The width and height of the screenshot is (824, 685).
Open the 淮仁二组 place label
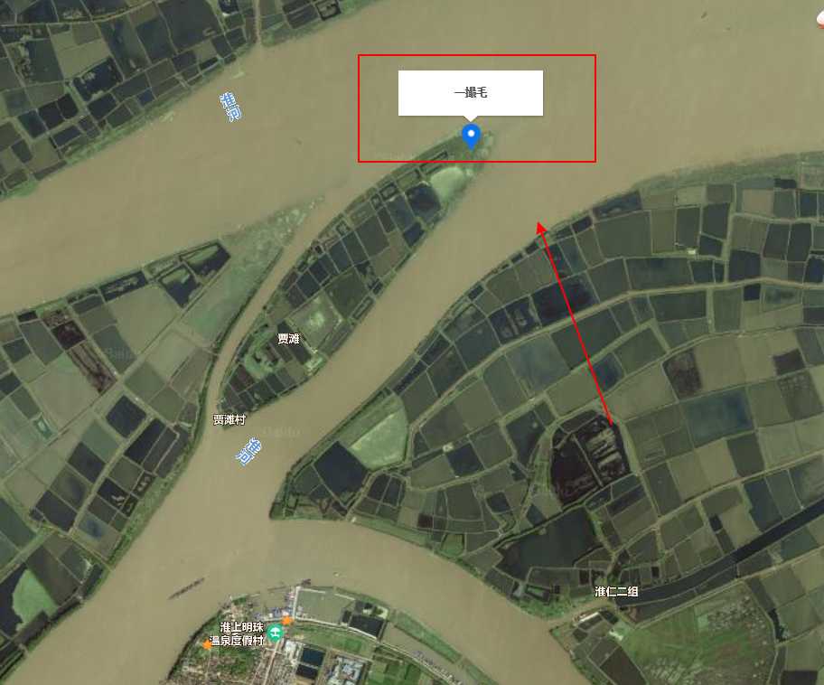click(x=616, y=591)
